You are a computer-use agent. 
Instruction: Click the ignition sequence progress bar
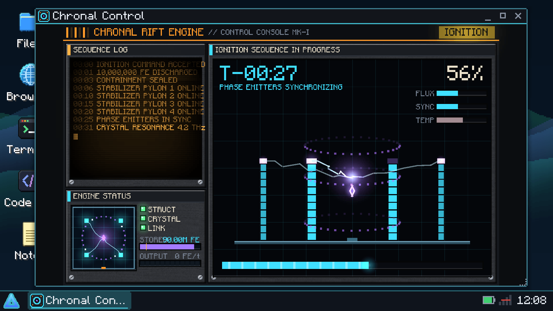point(352,265)
